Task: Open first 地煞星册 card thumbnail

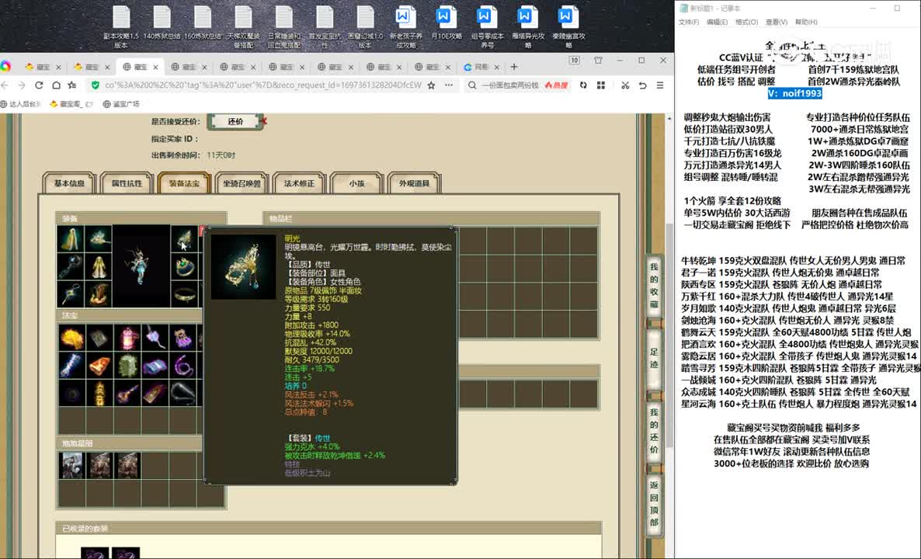Action: pos(71,466)
